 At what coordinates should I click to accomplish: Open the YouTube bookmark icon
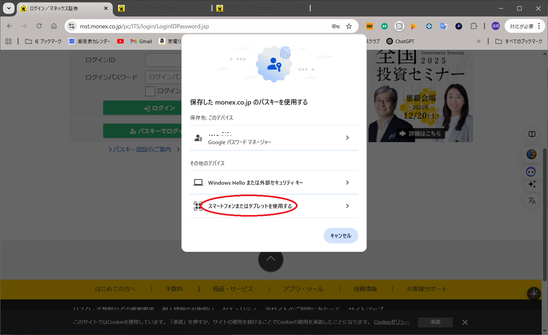(x=120, y=41)
